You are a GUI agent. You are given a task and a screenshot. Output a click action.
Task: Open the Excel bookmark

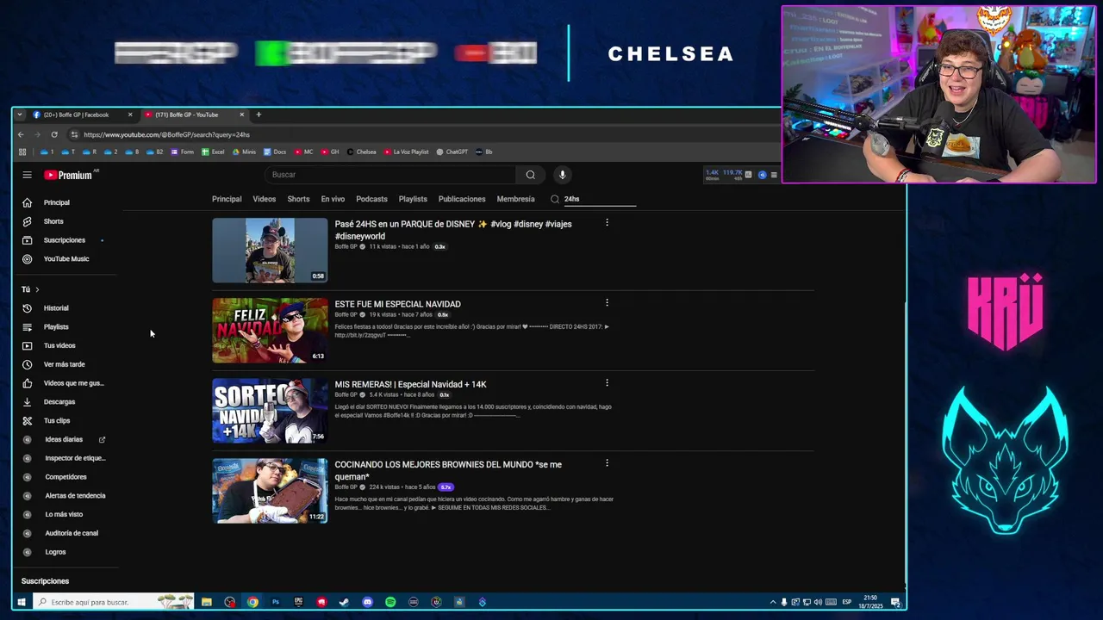(214, 152)
